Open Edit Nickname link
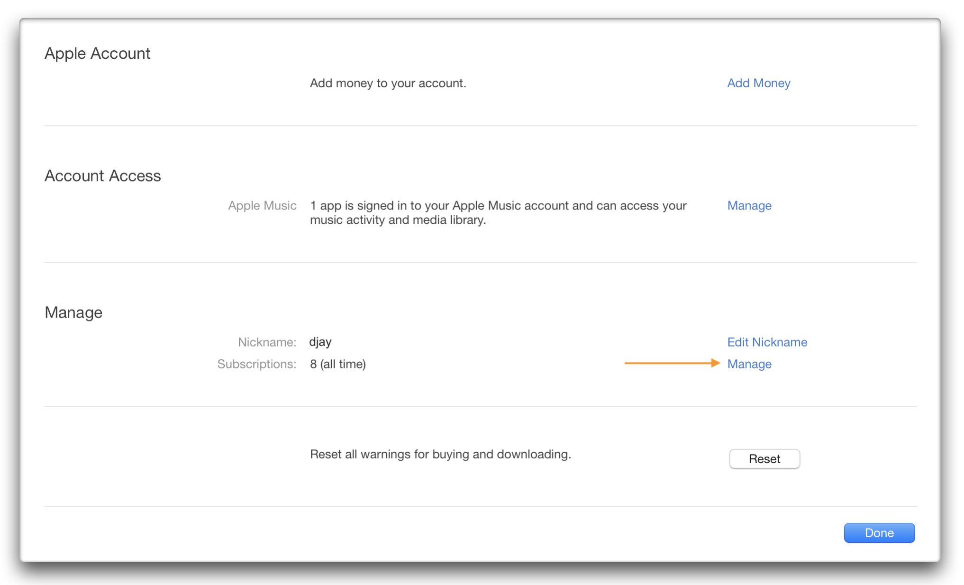 [x=767, y=342]
